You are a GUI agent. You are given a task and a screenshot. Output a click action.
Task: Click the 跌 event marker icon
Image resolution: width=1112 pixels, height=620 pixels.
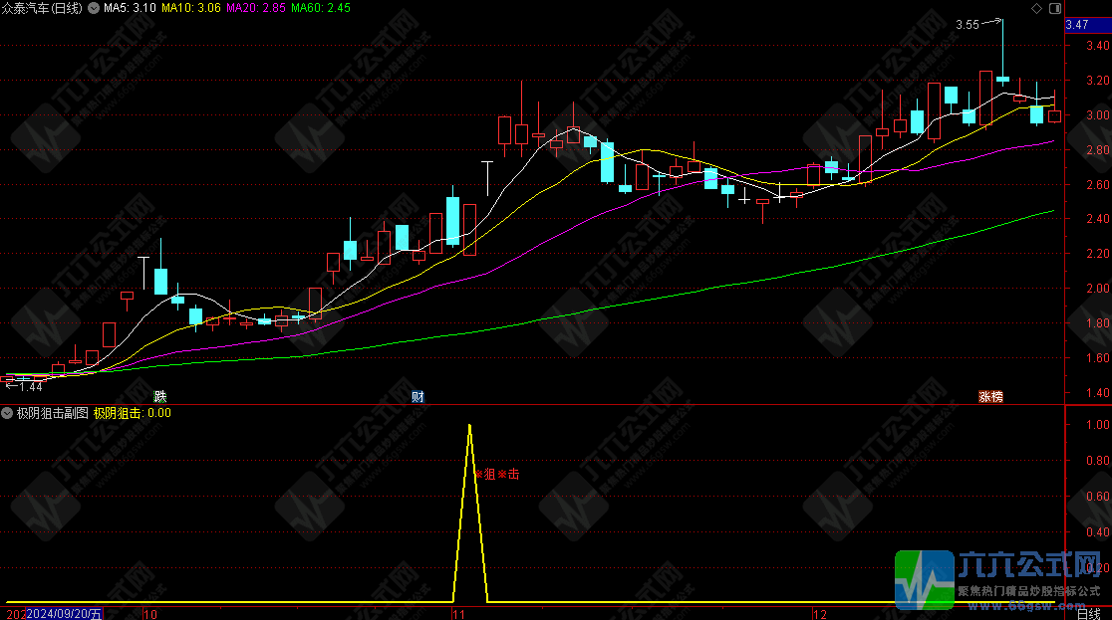pyautogui.click(x=160, y=396)
